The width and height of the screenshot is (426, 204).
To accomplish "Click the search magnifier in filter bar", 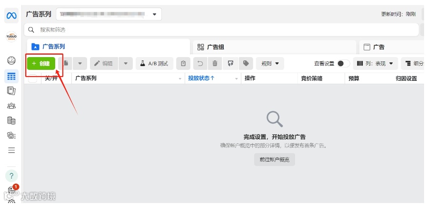I will pyautogui.click(x=31, y=29).
